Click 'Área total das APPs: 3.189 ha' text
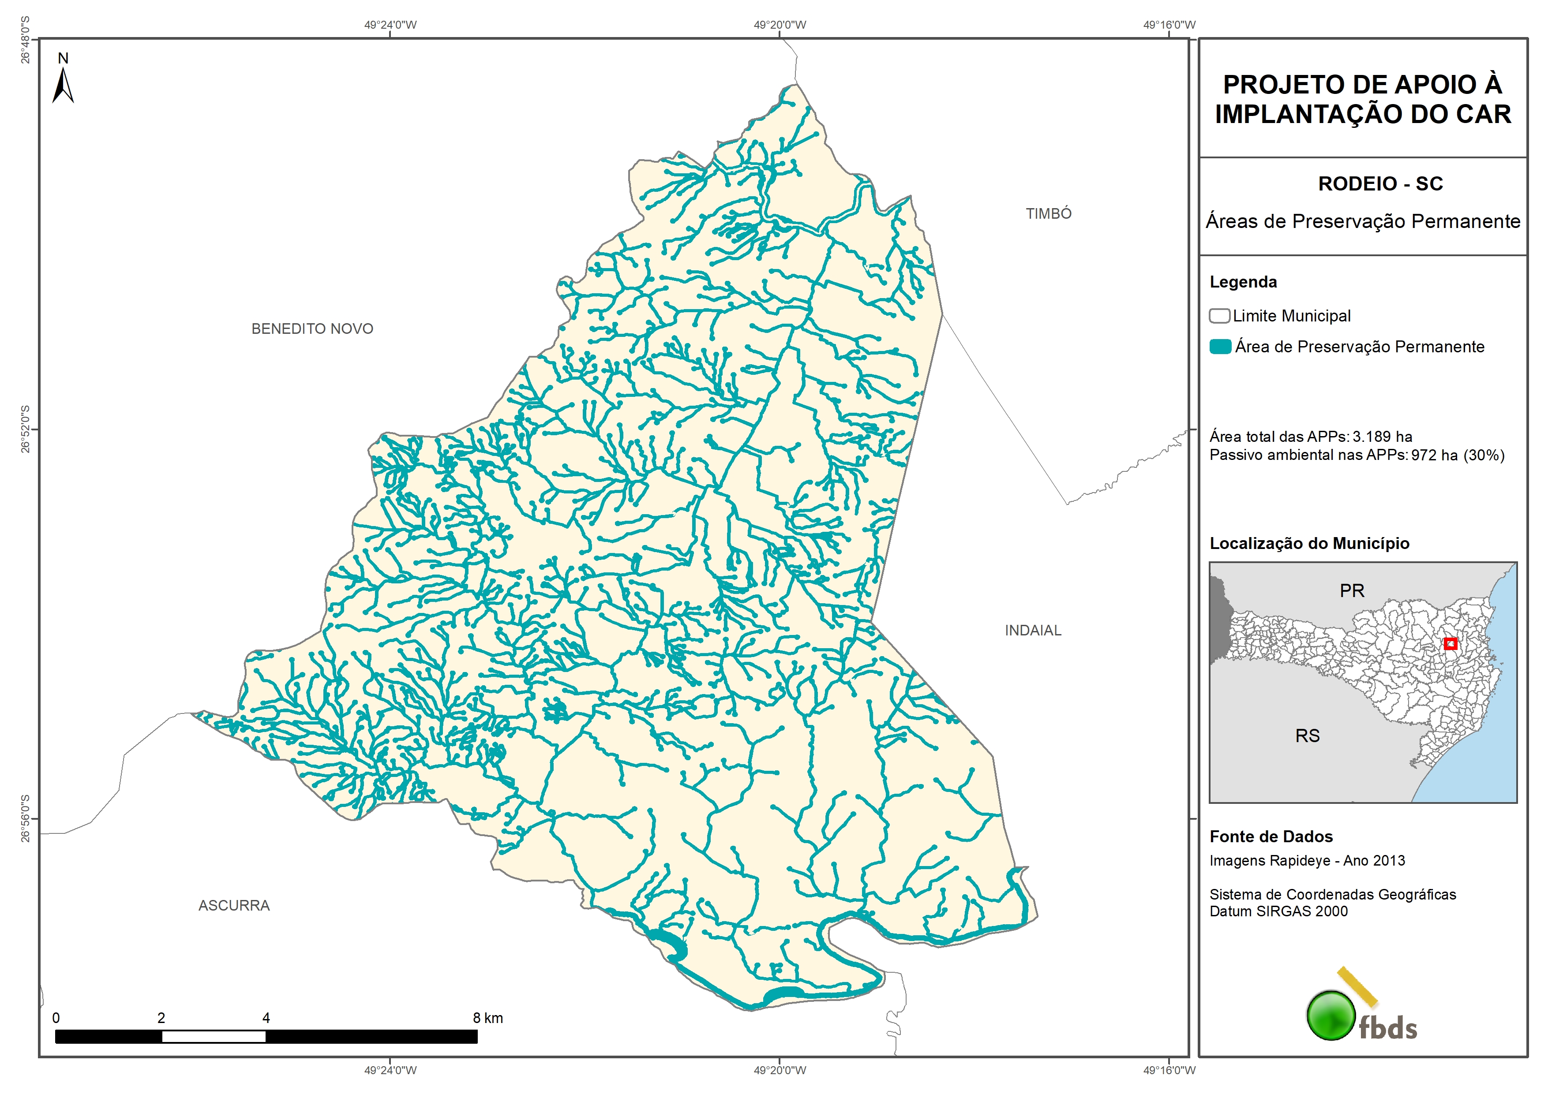 coord(1311,436)
